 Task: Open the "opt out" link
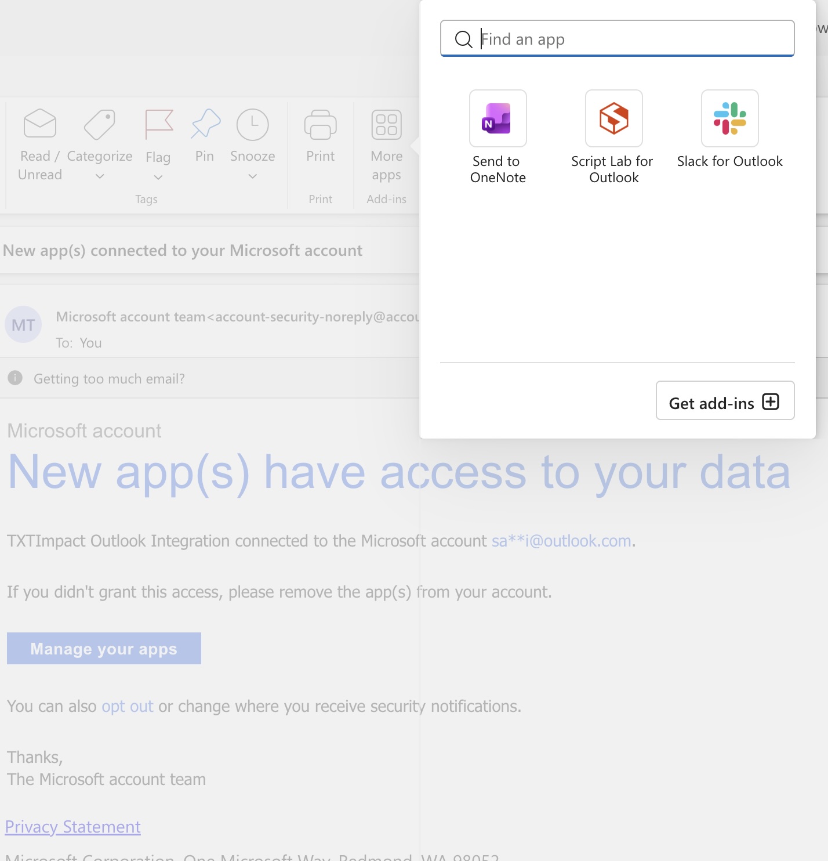(127, 706)
